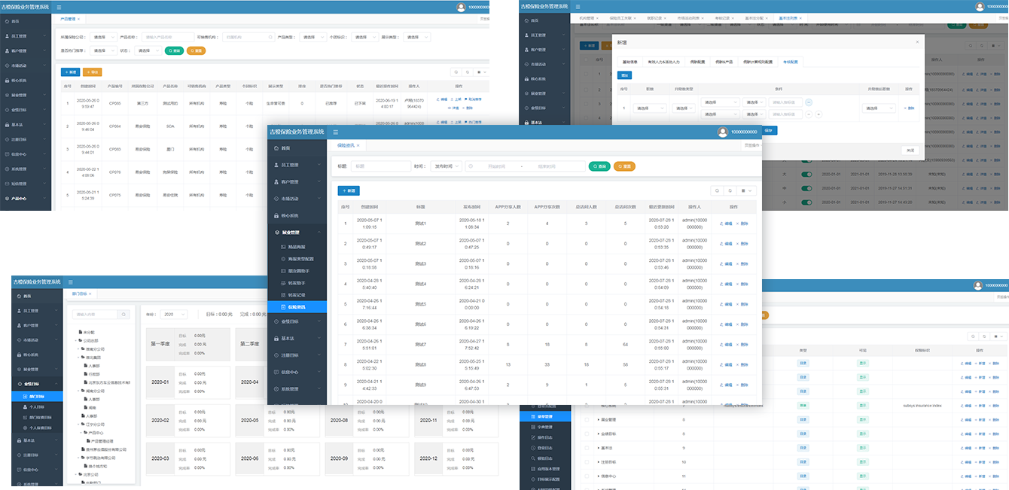Check the checkbox for 业绩目标 in the menu table
This screenshot has width=1009, height=490.
click(587, 434)
